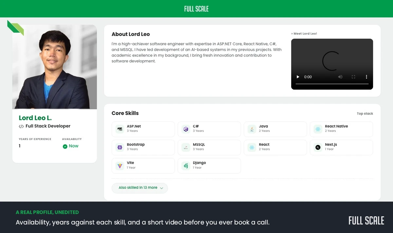Click the Core Skills heading
The image size is (393, 233).
[x=125, y=113]
